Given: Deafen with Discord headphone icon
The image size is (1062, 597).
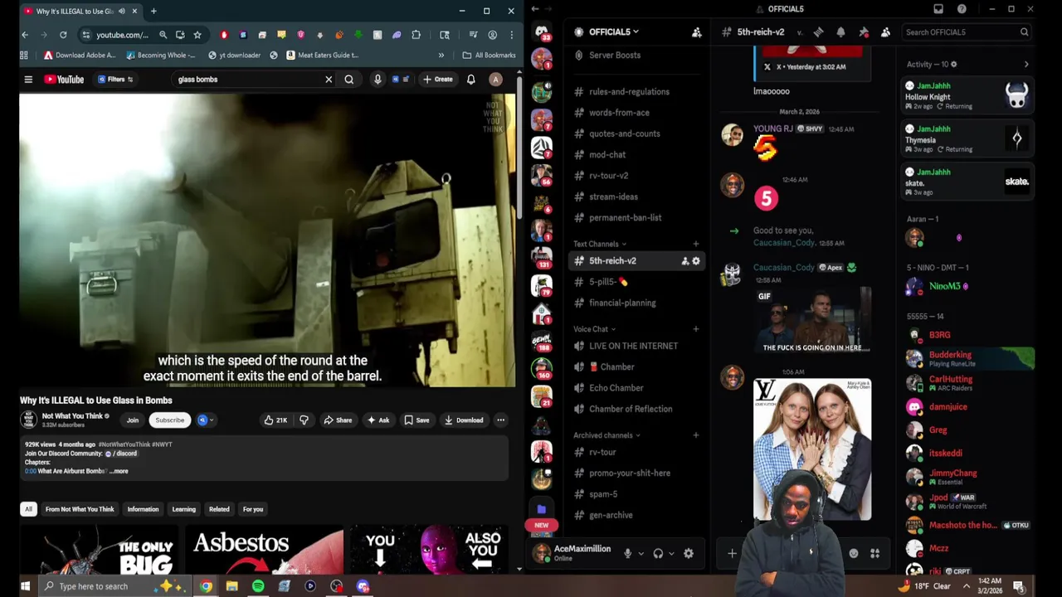Looking at the screenshot, I should coord(658,554).
